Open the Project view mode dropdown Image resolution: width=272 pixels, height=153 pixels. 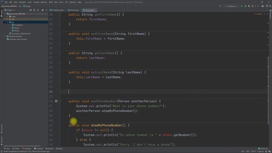pyautogui.click(x=10, y=10)
